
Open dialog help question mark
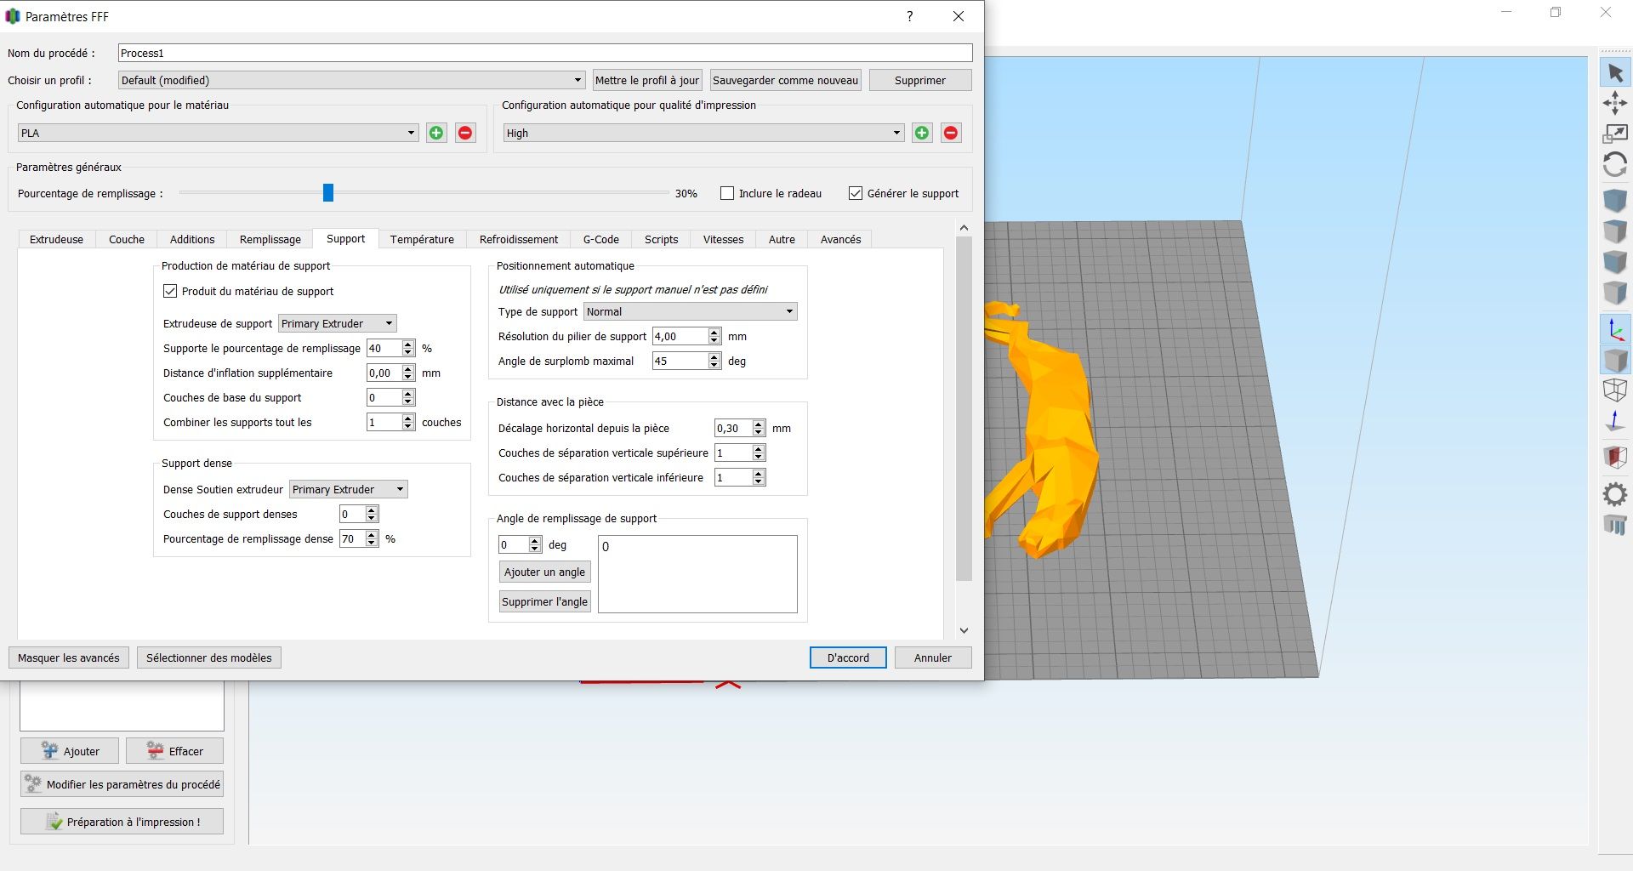pyautogui.click(x=910, y=16)
